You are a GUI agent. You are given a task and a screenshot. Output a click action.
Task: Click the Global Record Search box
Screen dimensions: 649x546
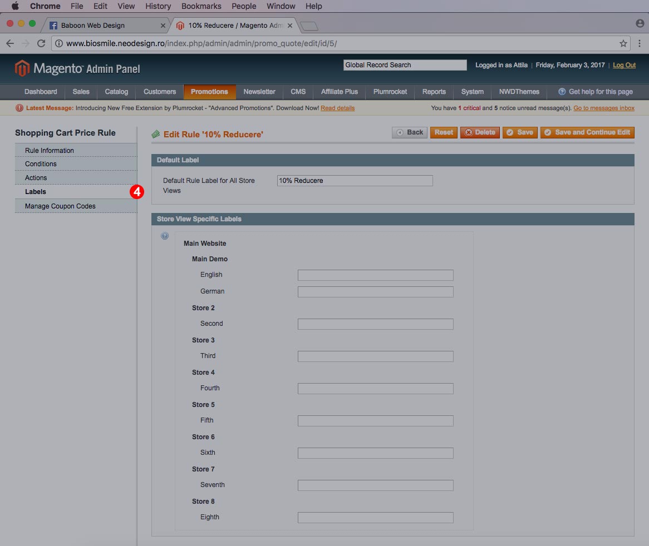tap(405, 65)
